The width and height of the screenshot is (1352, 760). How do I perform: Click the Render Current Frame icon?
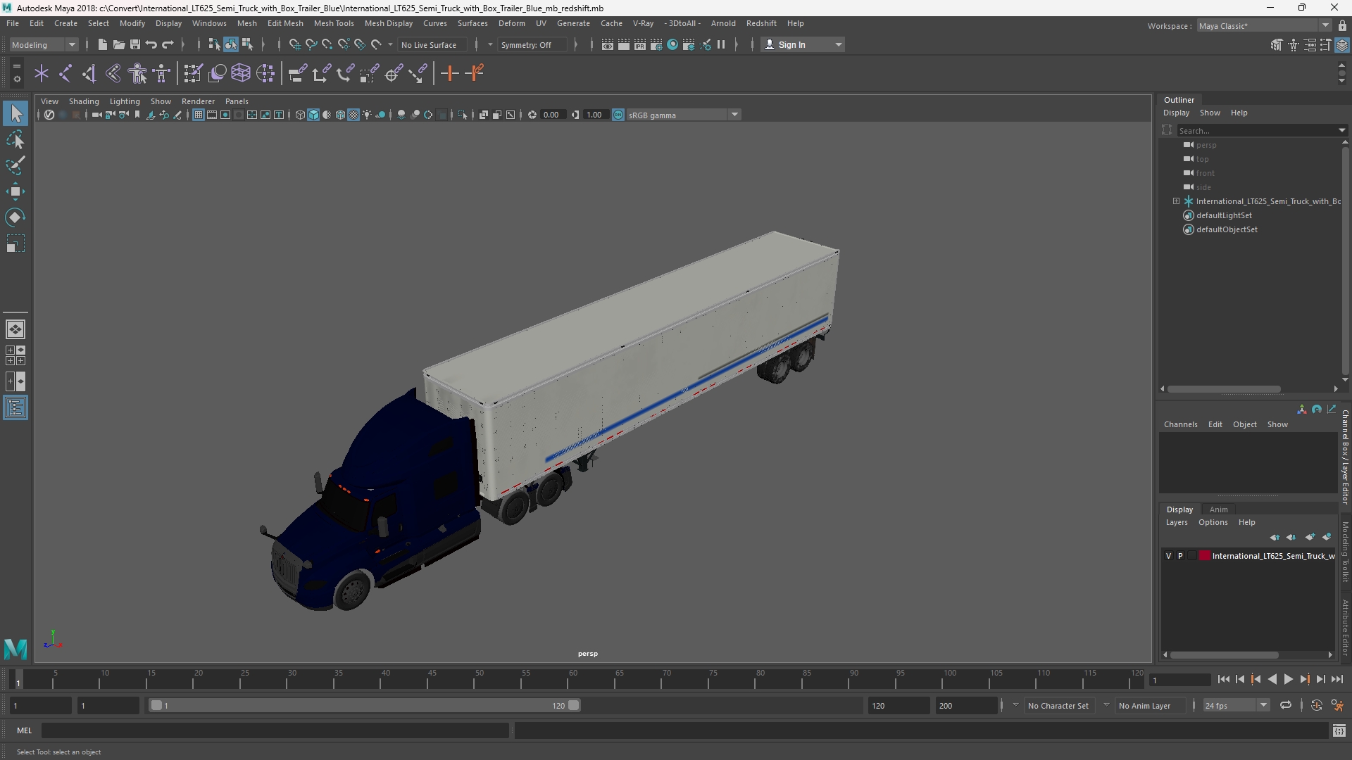[624, 44]
